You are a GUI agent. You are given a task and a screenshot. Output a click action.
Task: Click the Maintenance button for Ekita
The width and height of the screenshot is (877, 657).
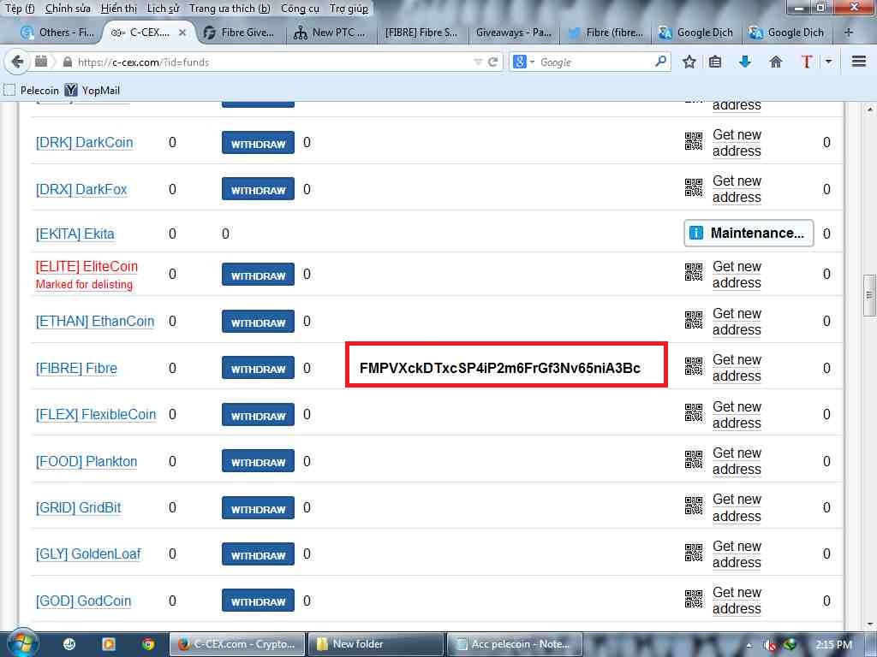coord(749,233)
